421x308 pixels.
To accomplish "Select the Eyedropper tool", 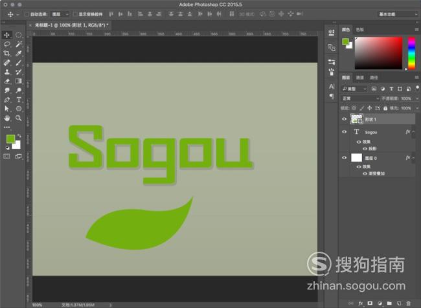I will click(19, 54).
